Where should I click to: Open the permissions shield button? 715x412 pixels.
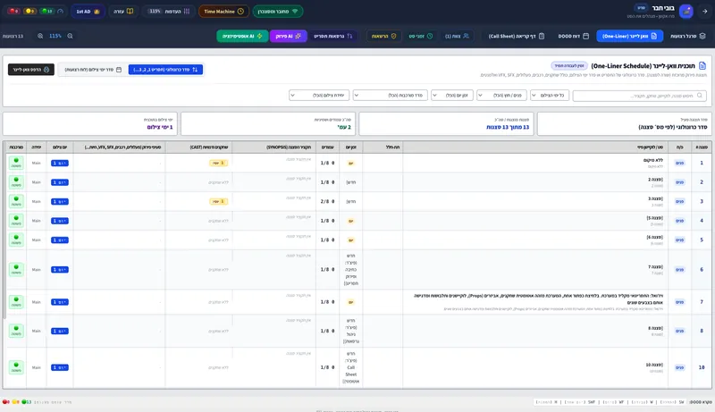(383, 36)
